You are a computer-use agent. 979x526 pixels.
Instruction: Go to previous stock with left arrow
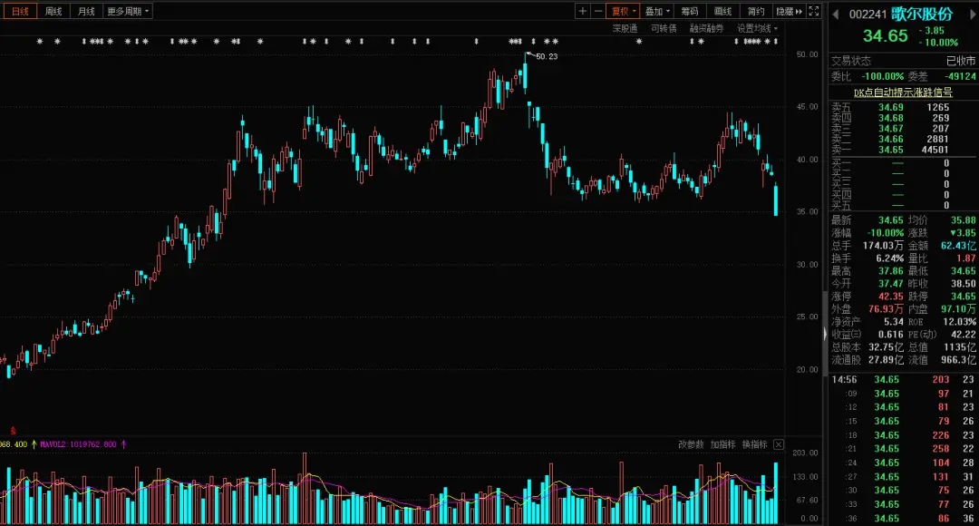point(838,13)
